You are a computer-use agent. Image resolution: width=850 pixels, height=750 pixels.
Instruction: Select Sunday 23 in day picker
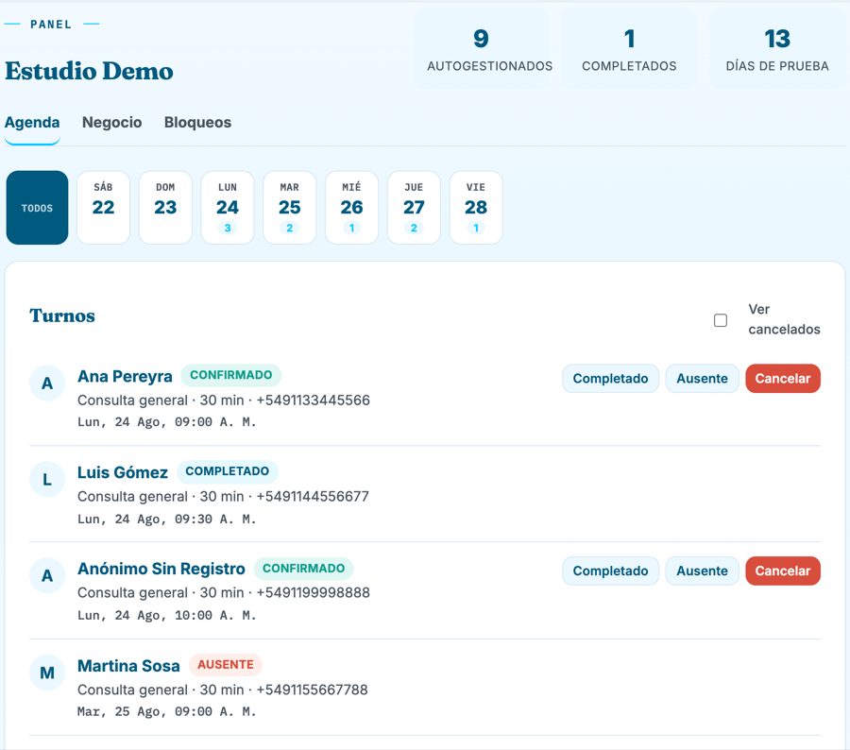click(x=165, y=208)
